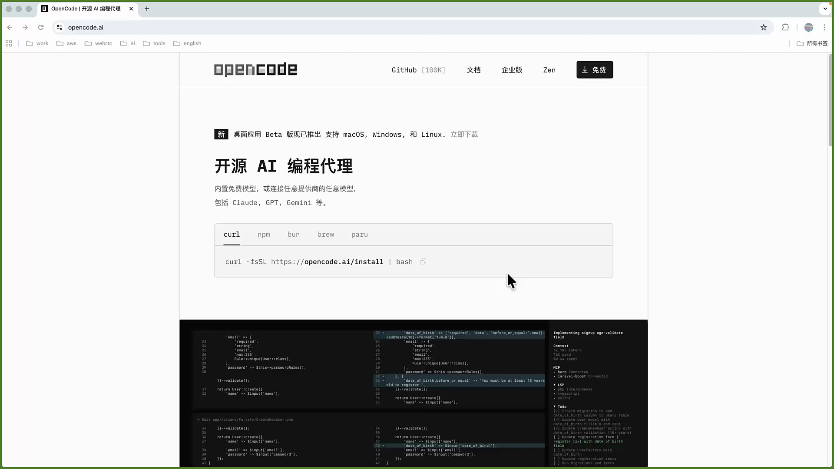Select the curl install tab
This screenshot has width=834, height=469.
[232, 234]
